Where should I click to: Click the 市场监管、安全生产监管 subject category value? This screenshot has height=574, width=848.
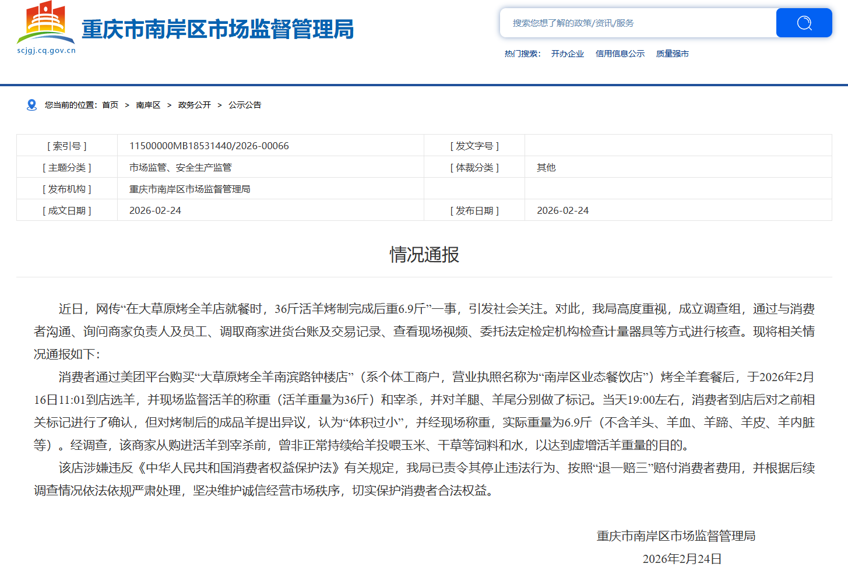coord(180,167)
